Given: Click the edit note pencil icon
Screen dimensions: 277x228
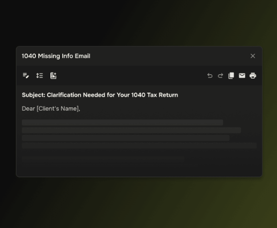Looking at the screenshot, I should coord(26,76).
